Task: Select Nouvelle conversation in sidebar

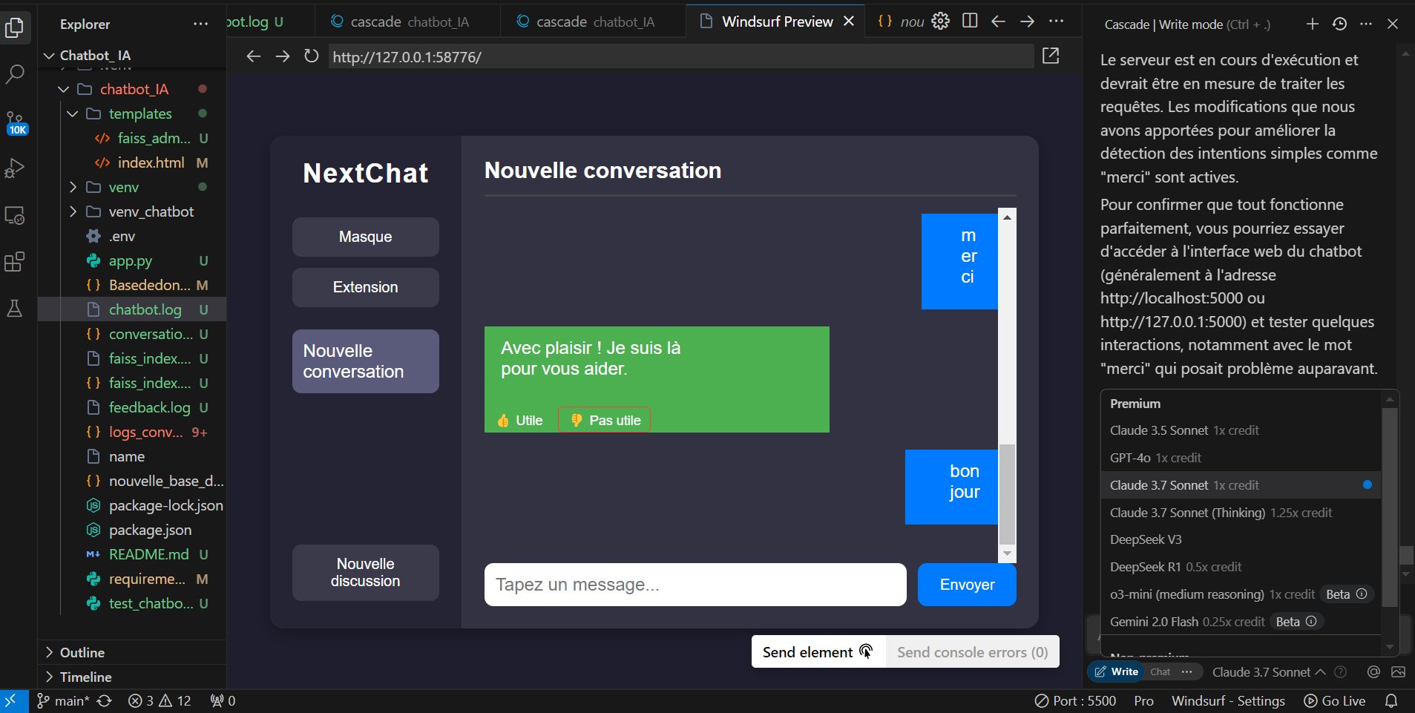Action: click(366, 361)
